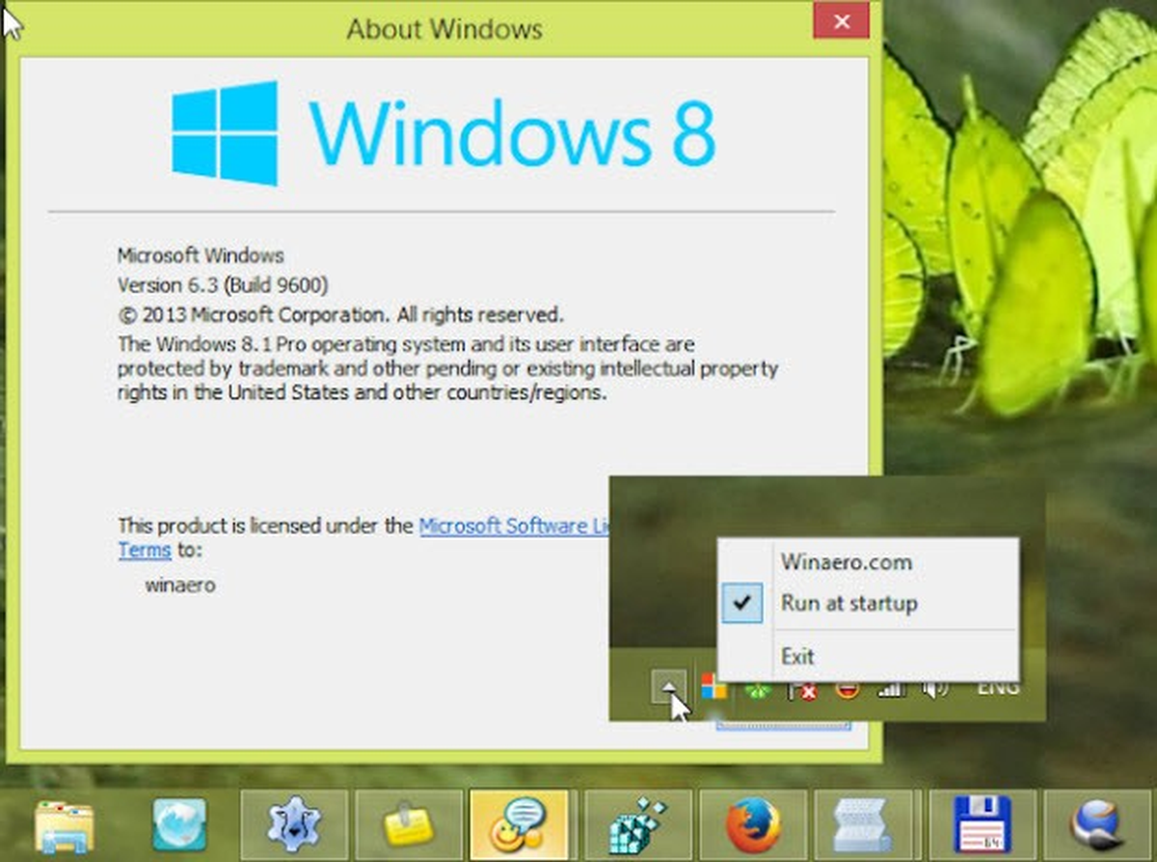Expand hidden tray icons arrow

(669, 687)
